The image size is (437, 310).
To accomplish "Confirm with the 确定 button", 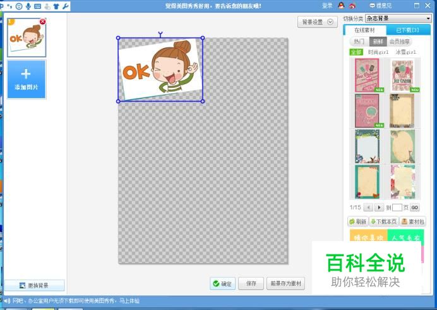I will pyautogui.click(x=222, y=284).
